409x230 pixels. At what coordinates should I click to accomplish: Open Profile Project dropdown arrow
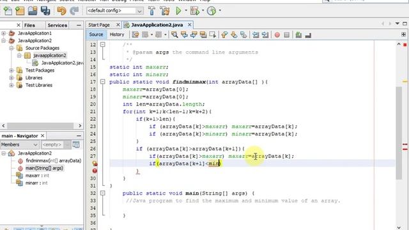click(220, 11)
